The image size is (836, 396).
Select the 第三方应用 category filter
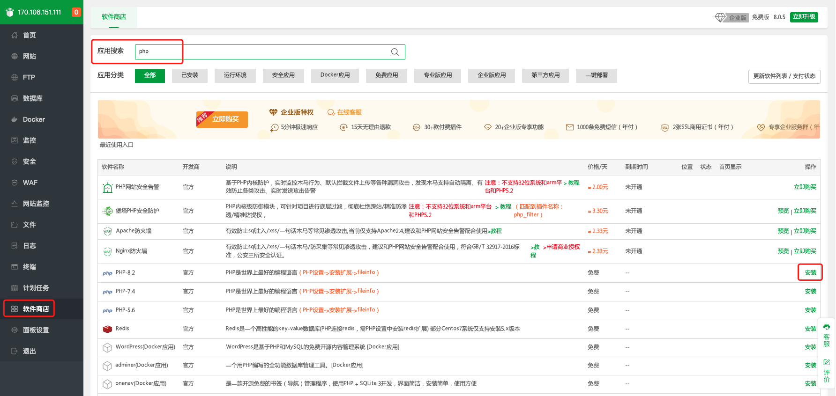(x=545, y=75)
